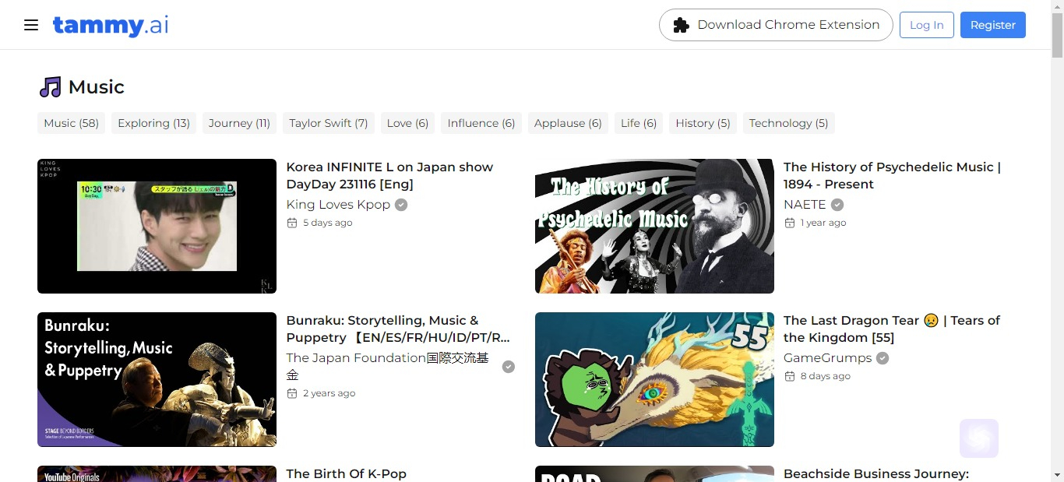Open Beachside Business Journey title
Image resolution: width=1064 pixels, height=482 pixels.
[876, 473]
